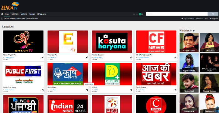Go to the Channels section
Image resolution: width=219 pixels, height=113 pixels.
(x=42, y=14)
